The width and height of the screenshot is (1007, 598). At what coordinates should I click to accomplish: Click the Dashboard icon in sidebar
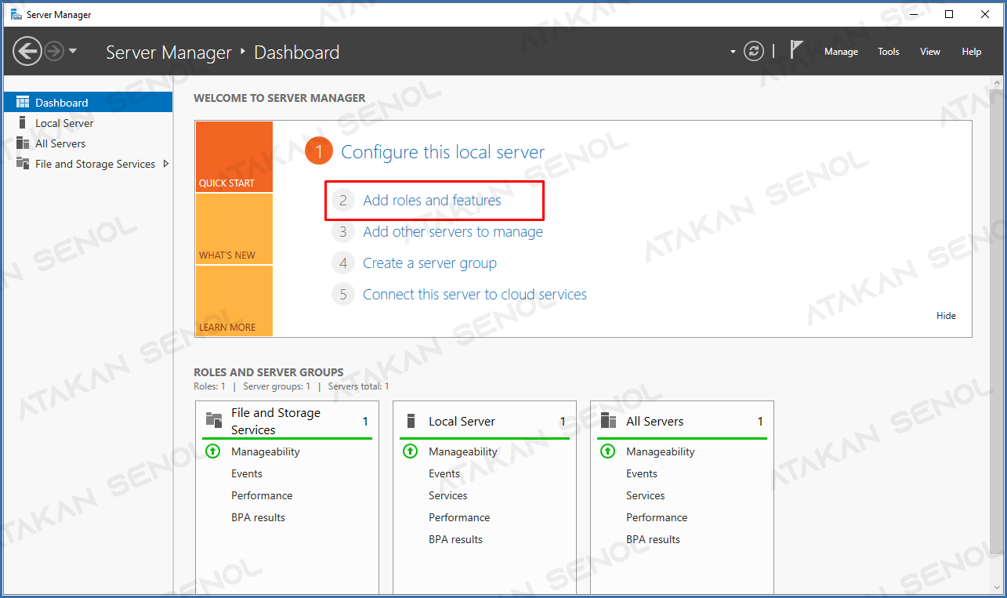23,103
